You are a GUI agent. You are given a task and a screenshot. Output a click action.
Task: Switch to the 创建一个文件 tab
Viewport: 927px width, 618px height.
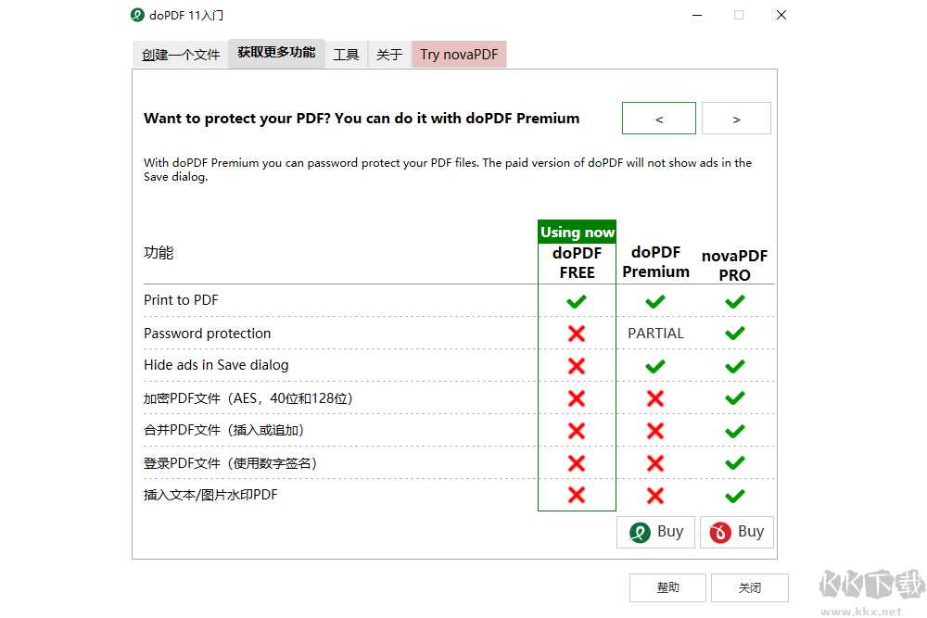tap(180, 54)
